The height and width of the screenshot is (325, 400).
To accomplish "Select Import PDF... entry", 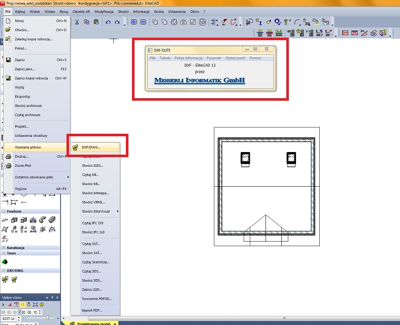I will click(95, 310).
